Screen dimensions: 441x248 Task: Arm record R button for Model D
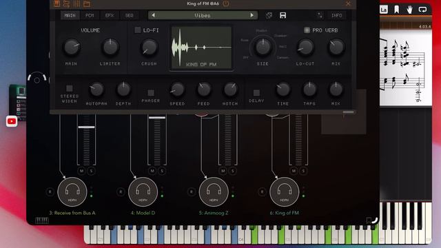click(x=121, y=192)
